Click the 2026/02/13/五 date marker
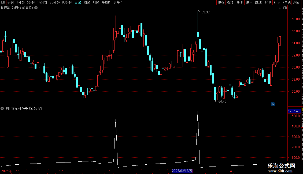 (182, 171)
